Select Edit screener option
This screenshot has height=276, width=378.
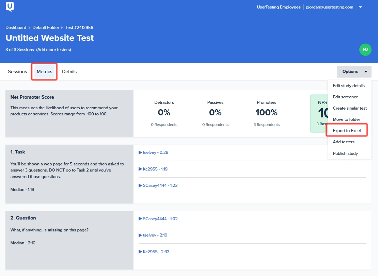[x=345, y=97]
